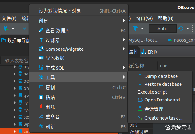Click the transaction mode toolbar icon
This screenshot has height=134, width=195.
[135, 28]
